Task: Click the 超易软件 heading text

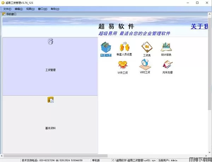Action: 116,26
